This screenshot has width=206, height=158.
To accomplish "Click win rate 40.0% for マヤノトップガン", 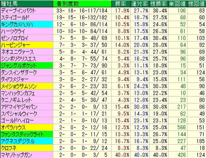I will 122,155.
